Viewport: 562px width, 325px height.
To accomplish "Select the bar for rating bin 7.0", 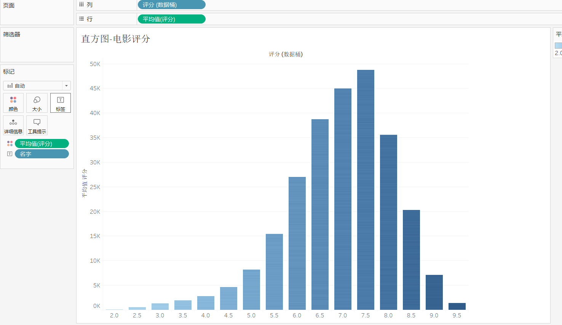I will pyautogui.click(x=343, y=199).
